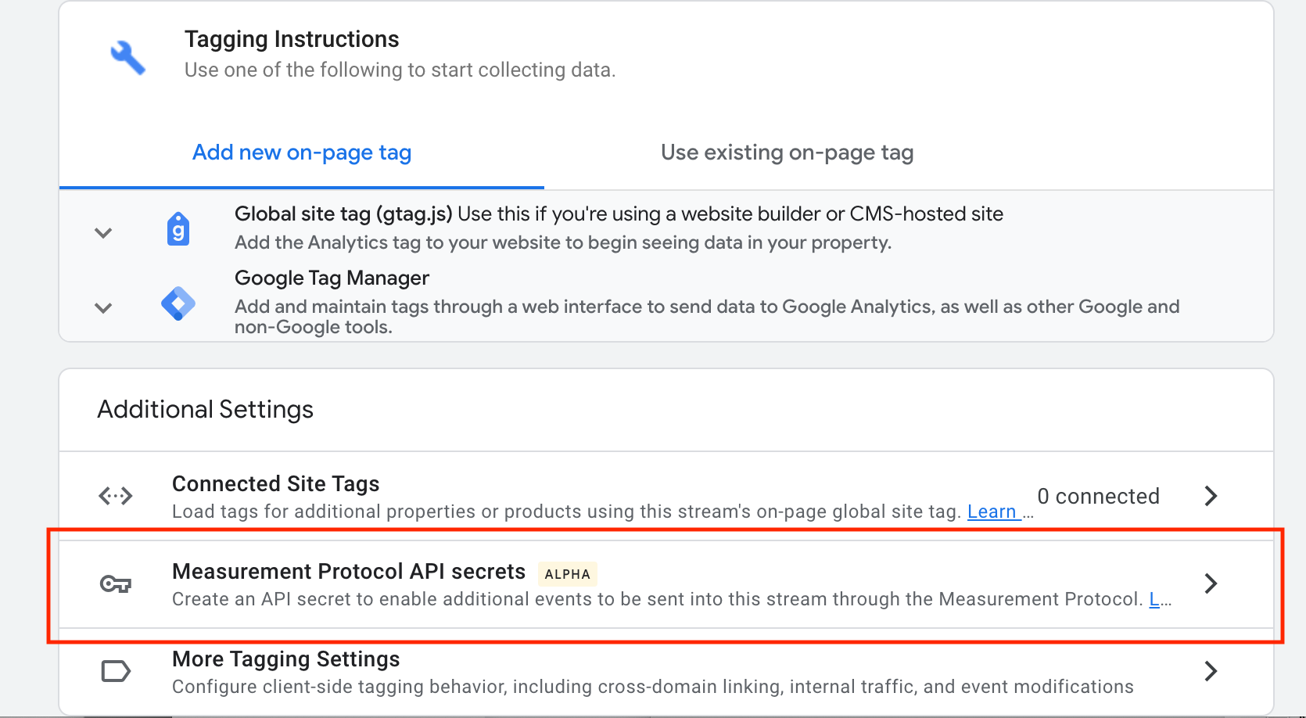Expand the Global site tag section chevron
The image size is (1306, 718).
(x=103, y=232)
